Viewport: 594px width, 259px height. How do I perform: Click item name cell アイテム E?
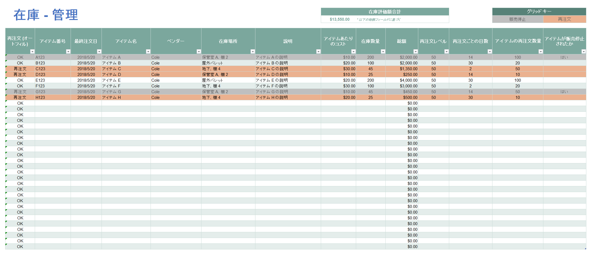click(126, 80)
